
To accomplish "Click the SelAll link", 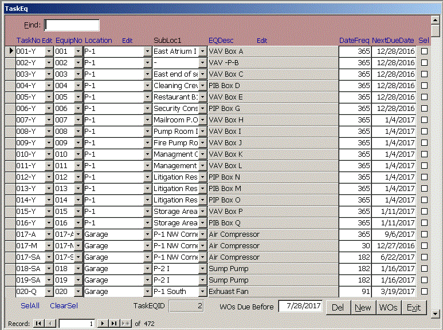I will click(30, 306).
